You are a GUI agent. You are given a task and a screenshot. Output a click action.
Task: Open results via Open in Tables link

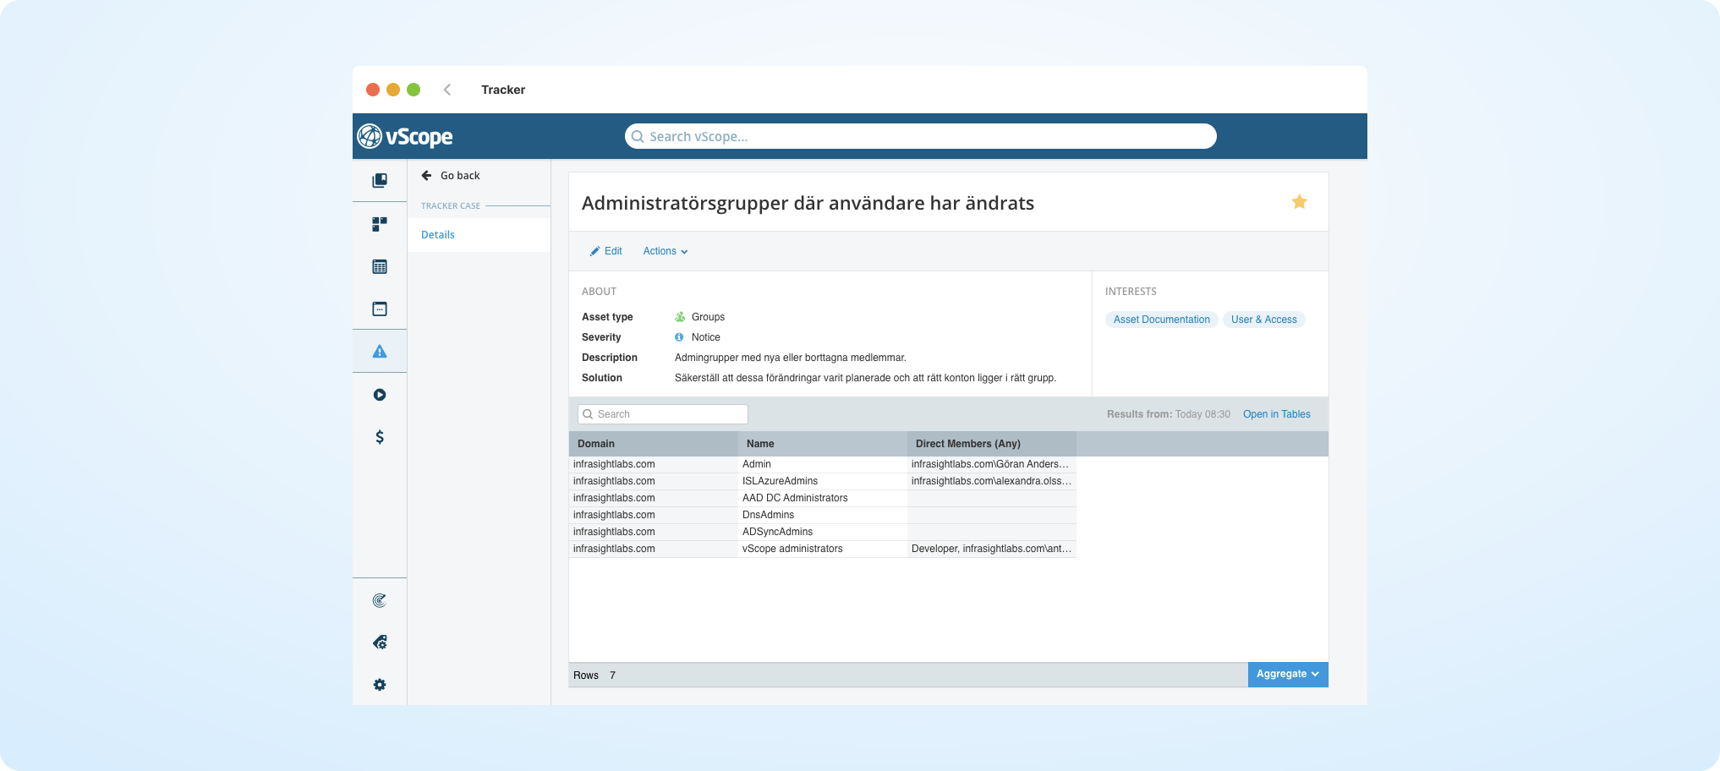click(x=1277, y=414)
